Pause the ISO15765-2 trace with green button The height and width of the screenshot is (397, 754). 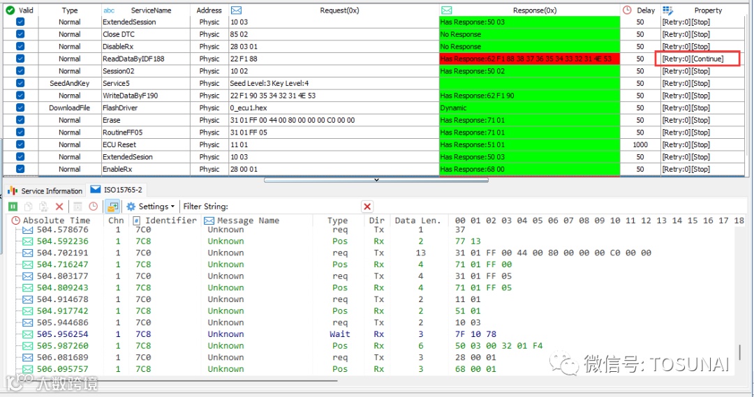coord(13,207)
